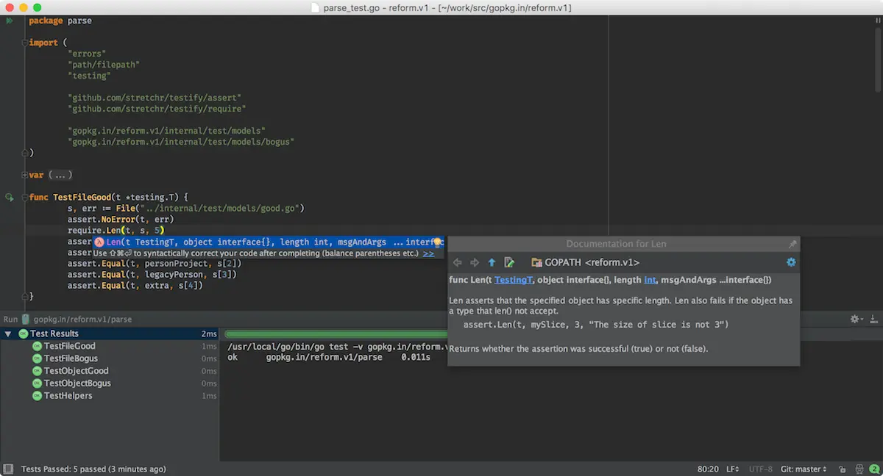Click the "path/filepath" import string
Screen dimensions: 883x476
103,65
